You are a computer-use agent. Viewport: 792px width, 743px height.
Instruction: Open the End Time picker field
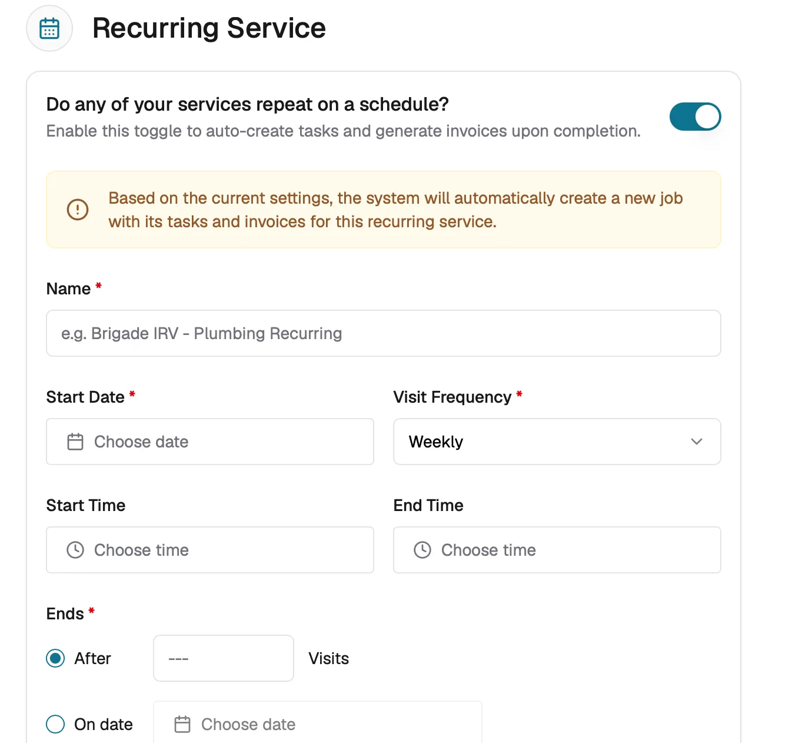click(557, 550)
